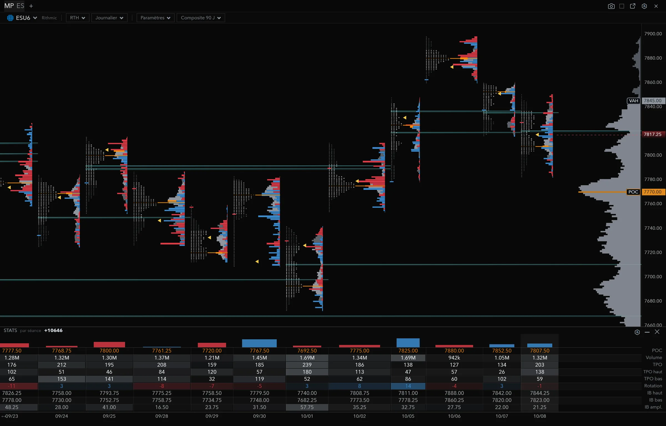
Task: Click the +10646 stats total
Action: click(x=53, y=330)
